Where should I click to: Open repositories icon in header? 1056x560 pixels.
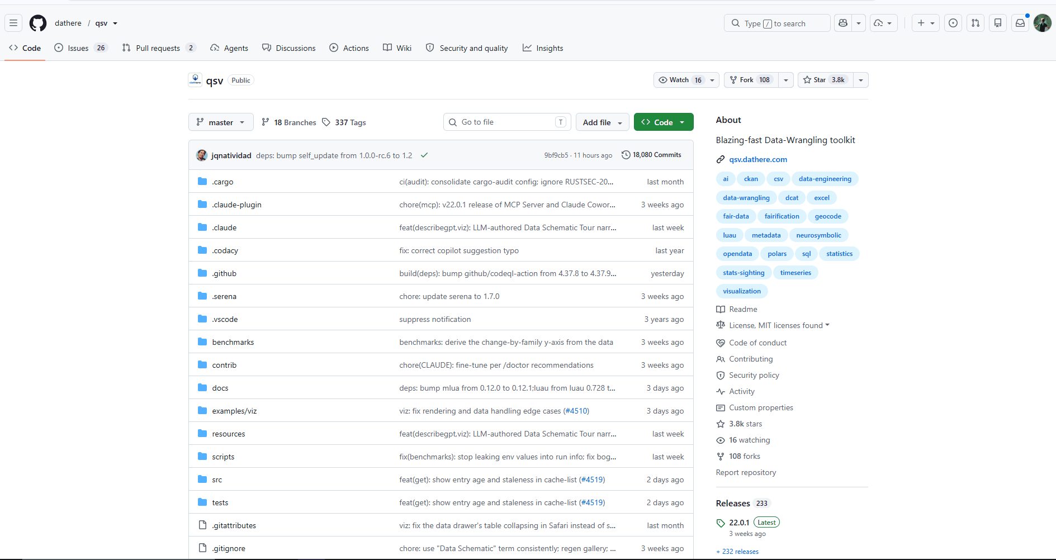click(x=998, y=23)
